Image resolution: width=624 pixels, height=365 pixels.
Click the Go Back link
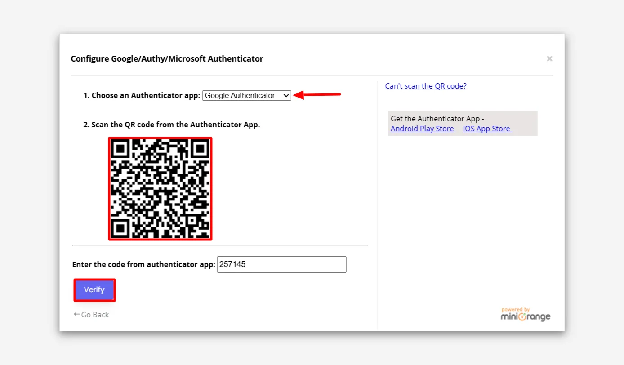pyautogui.click(x=91, y=315)
